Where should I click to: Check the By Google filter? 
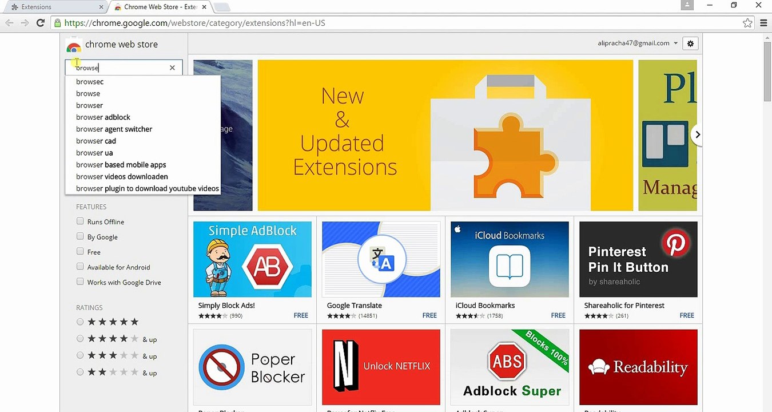pyautogui.click(x=80, y=236)
